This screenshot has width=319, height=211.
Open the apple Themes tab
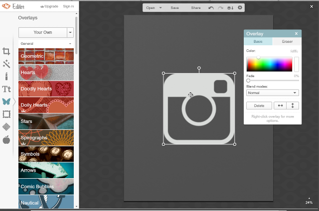coord(6,140)
